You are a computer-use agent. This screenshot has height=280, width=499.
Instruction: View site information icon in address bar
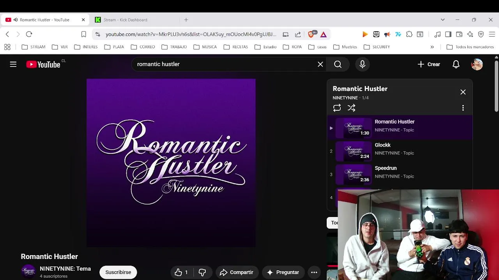pyautogui.click(x=98, y=34)
